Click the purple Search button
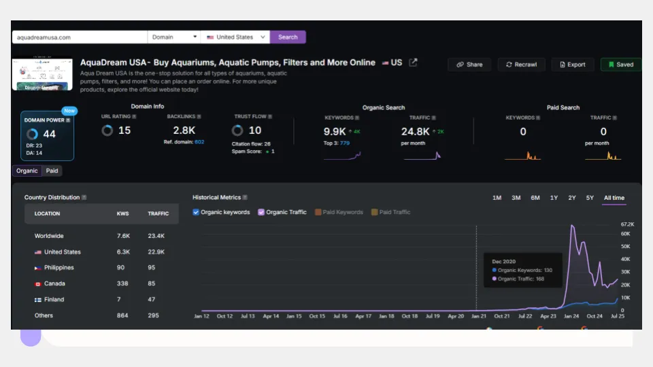Viewport: 653px width, 367px height. pyautogui.click(x=288, y=37)
